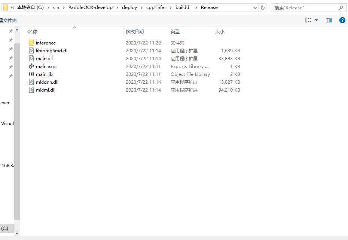The image size is (348, 240).
Task: Click the 新建文件夹 toolbar button
Action: point(8,21)
